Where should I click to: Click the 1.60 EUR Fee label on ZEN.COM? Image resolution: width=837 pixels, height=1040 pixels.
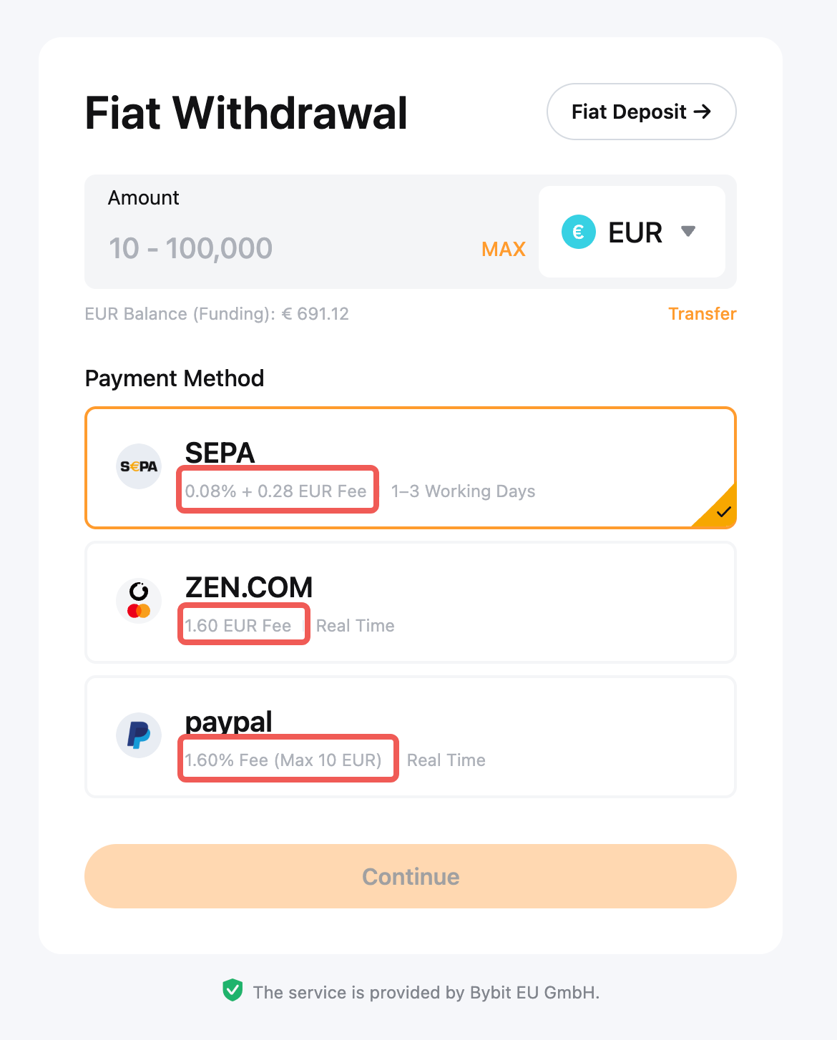(x=238, y=626)
